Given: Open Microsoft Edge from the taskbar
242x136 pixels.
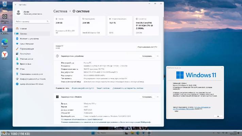Looking at the screenshot, I should click(138, 133).
